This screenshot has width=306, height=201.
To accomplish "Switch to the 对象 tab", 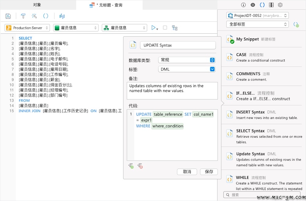I will pyautogui.click(x=37, y=5).
